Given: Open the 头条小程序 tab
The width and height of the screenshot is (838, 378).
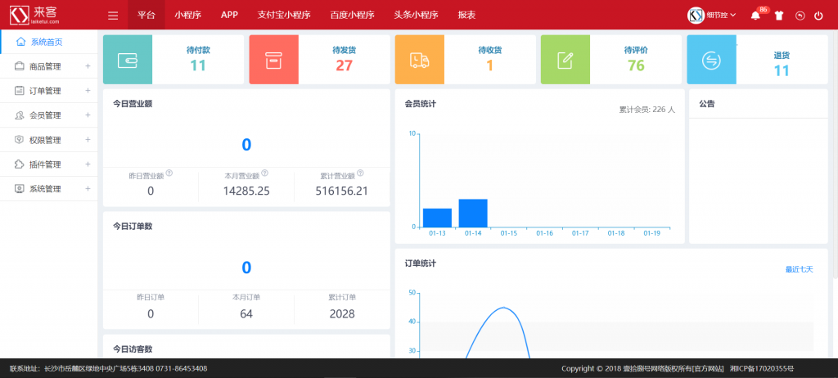Looking at the screenshot, I should (x=416, y=15).
